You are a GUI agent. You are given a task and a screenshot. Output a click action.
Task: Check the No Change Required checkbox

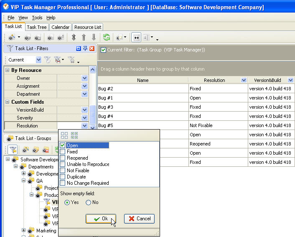point(62,183)
